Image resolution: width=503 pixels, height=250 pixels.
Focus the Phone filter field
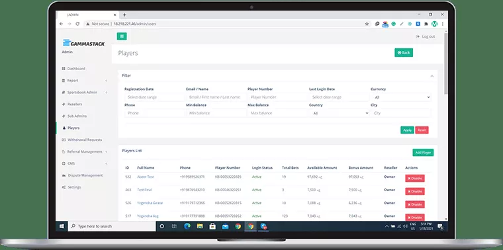[154, 113]
